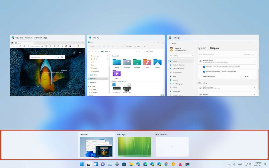Select OneDrive in File Explorer sidebar
The height and width of the screenshot is (168, 269).
point(95,75)
